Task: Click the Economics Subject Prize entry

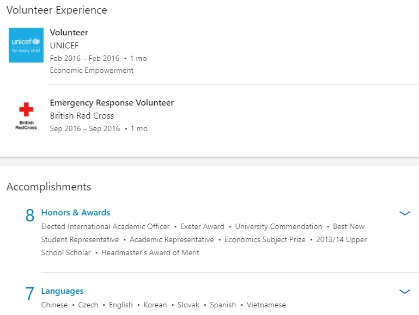Action: [265, 240]
